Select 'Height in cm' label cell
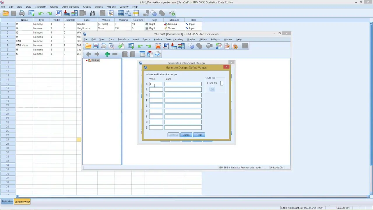Viewport: 373px width, 210px height. point(87,28)
